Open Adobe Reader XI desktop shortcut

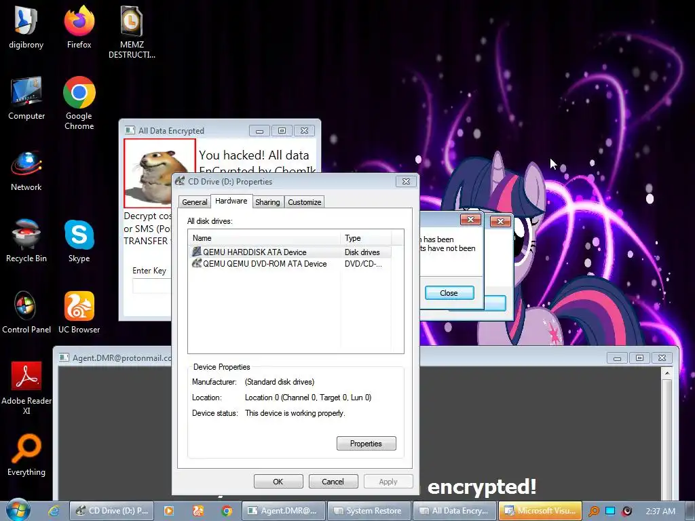pyautogui.click(x=26, y=388)
